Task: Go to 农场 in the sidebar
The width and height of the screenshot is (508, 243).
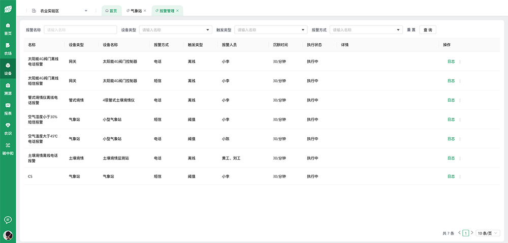Action: coord(8,48)
